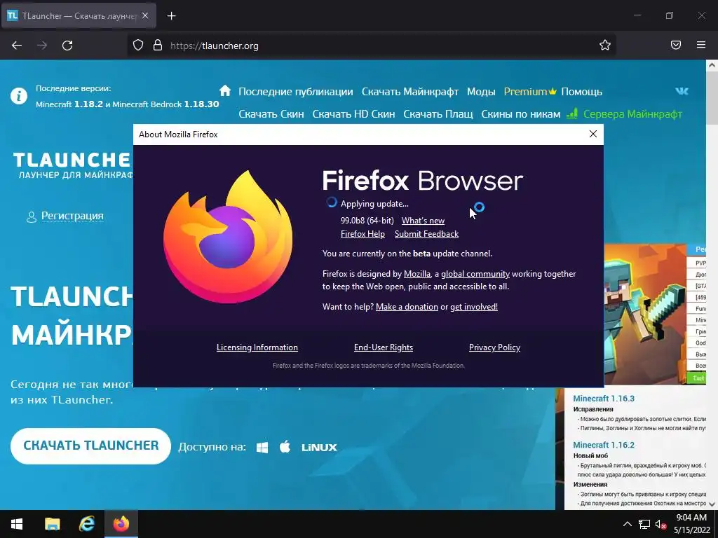Open Privacy Policy link

pyautogui.click(x=494, y=347)
